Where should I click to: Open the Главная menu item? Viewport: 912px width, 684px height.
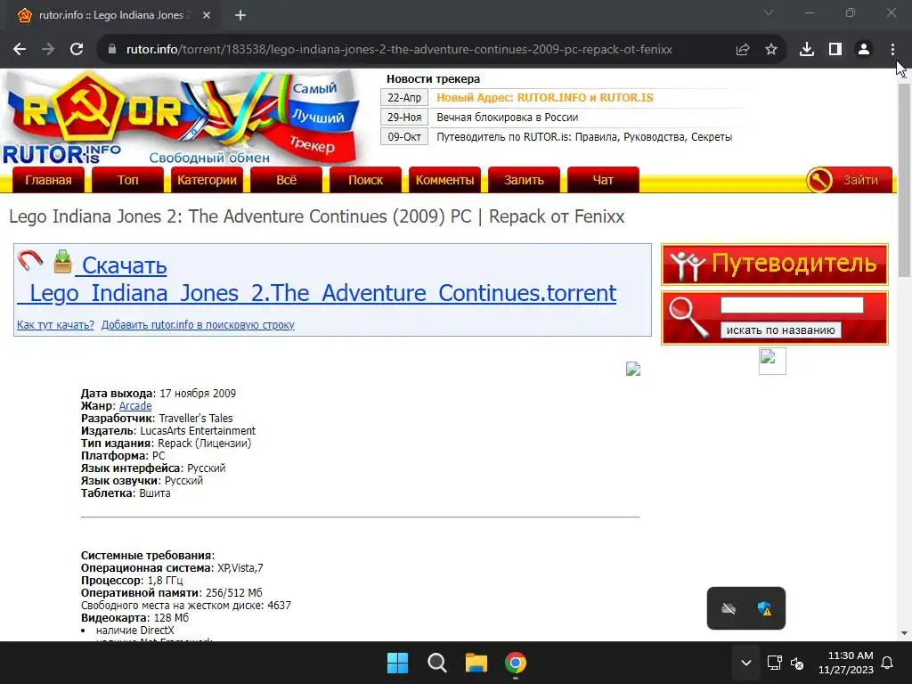click(48, 180)
